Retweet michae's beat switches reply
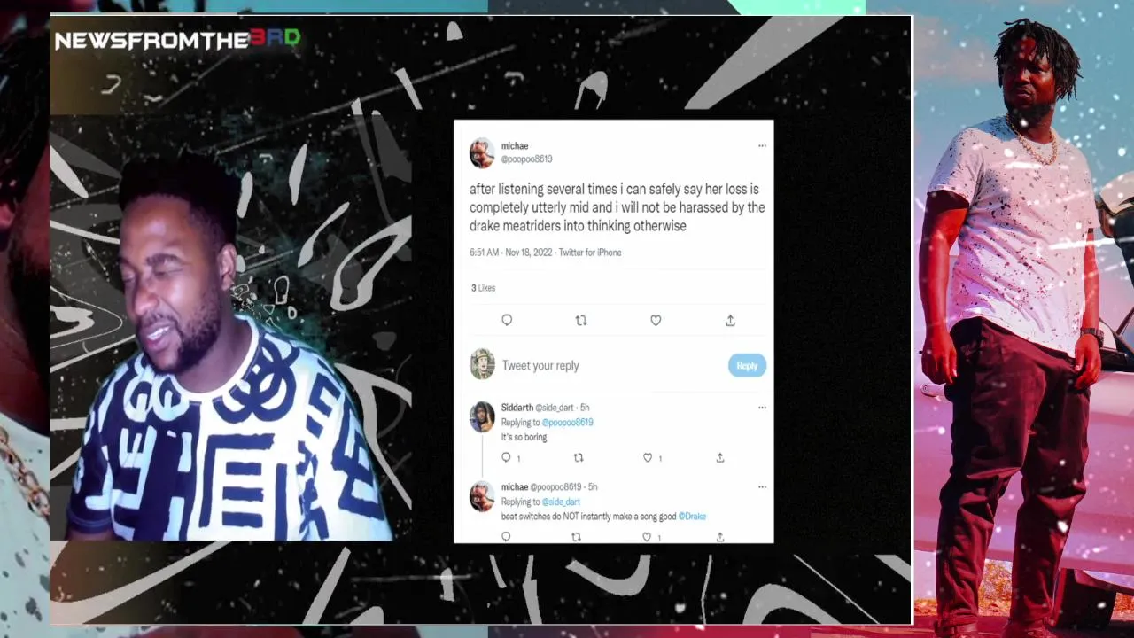This screenshot has height=638, width=1134. coord(576,536)
